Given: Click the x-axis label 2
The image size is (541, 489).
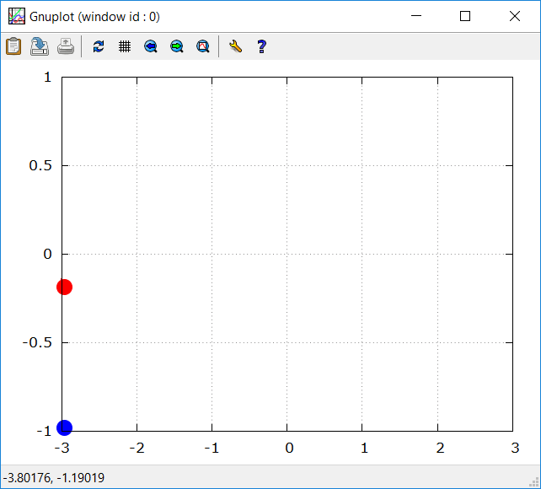Looking at the screenshot, I should point(440,448).
